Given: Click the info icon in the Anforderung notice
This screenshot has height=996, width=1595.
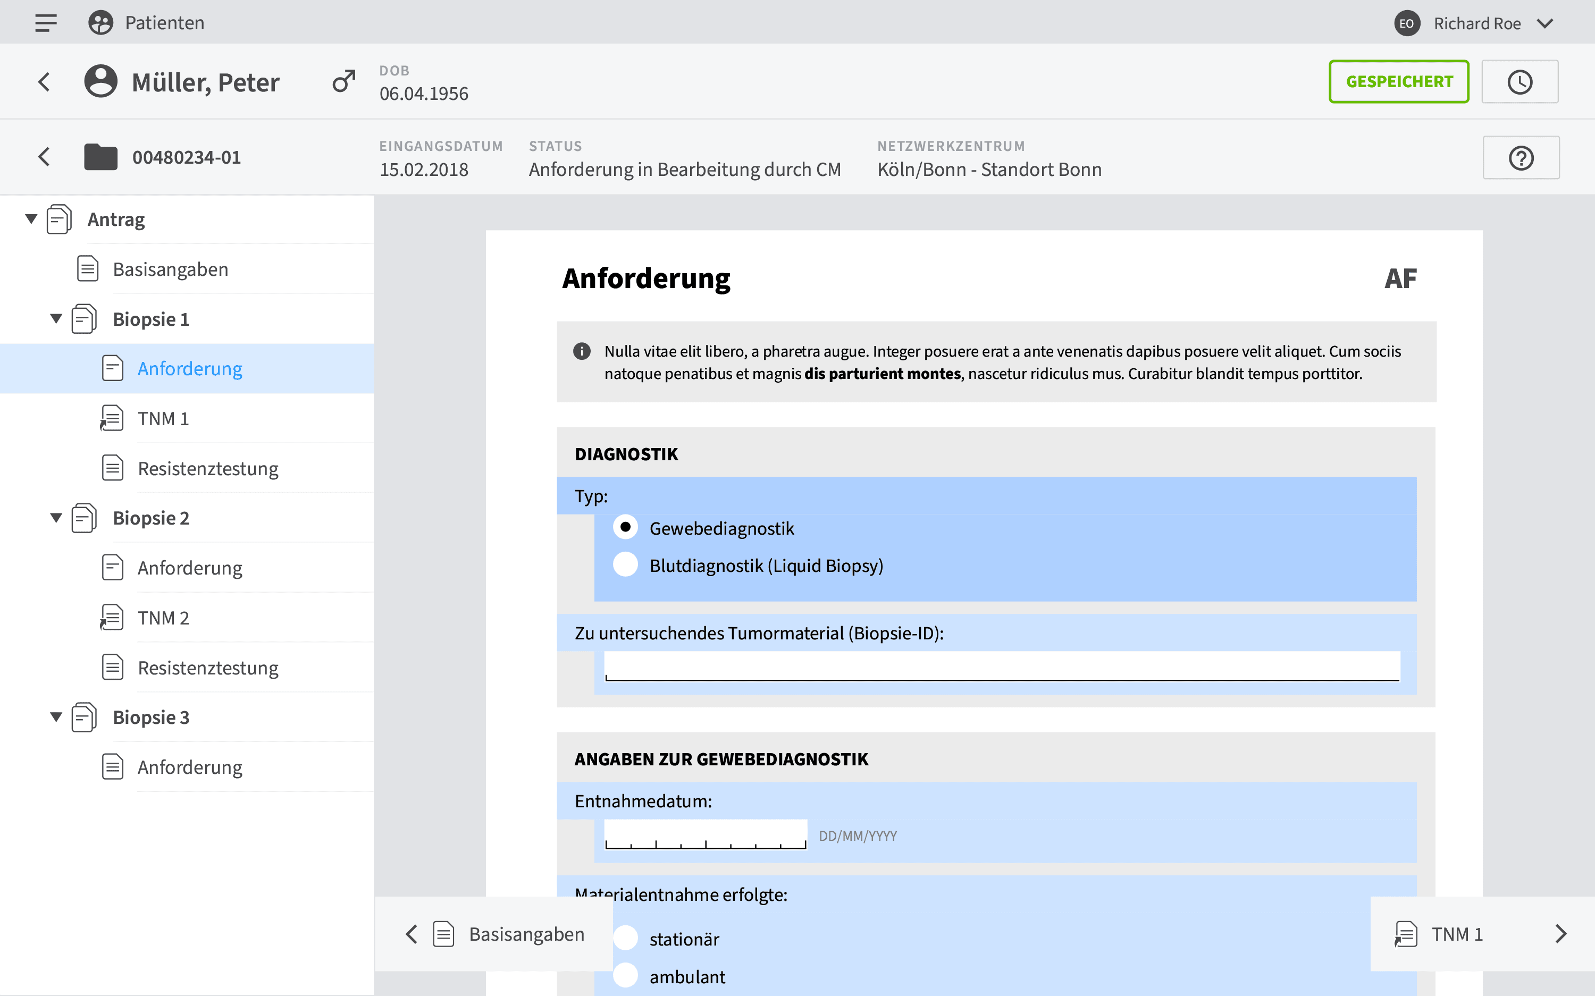Looking at the screenshot, I should click(x=582, y=350).
